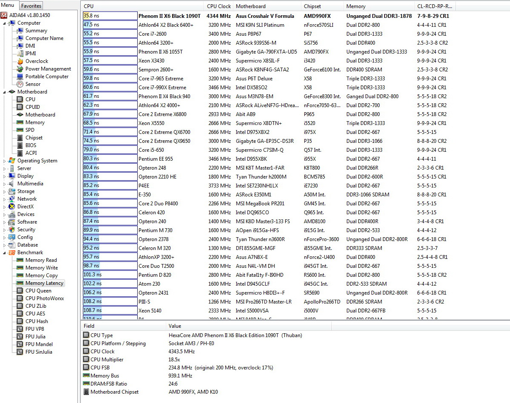This screenshot has width=510, height=403.
Task: Select the Core i7-2600 result row
Action: tap(295, 34)
